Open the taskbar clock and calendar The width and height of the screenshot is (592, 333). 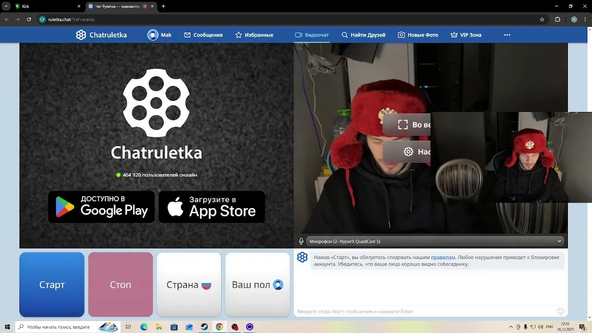(565, 327)
